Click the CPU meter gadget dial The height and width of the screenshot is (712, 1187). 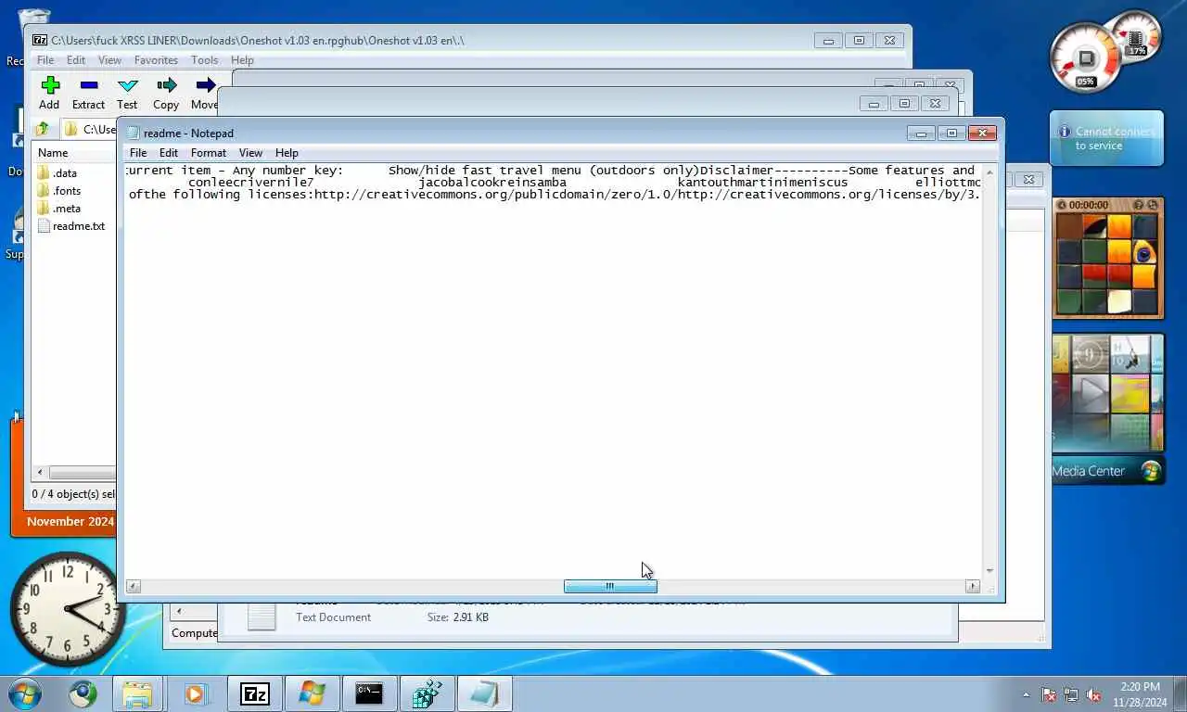(x=1085, y=57)
